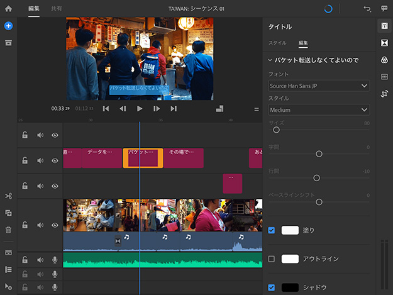The width and height of the screenshot is (393, 295).
Task: Click the 塗り white color swatch
Action: (290, 230)
